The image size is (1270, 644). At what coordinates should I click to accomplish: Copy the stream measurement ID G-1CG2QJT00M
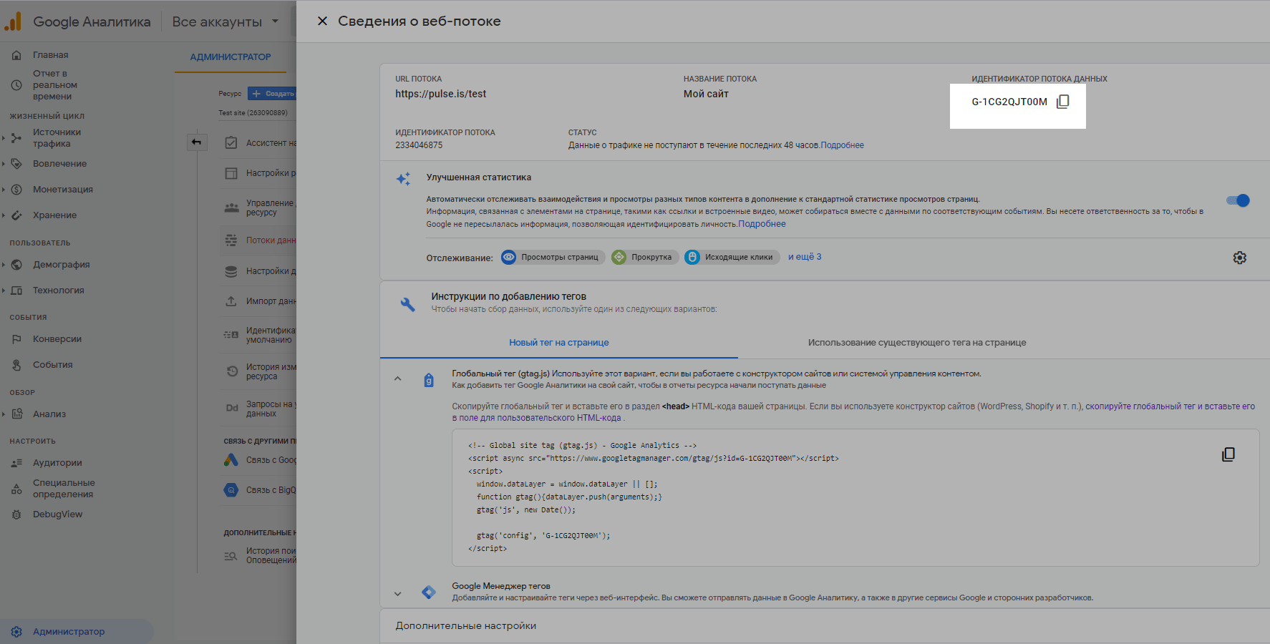[x=1063, y=102]
